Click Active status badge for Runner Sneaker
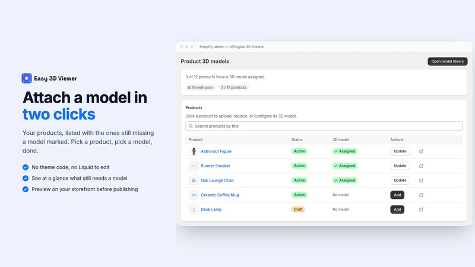 [299, 166]
